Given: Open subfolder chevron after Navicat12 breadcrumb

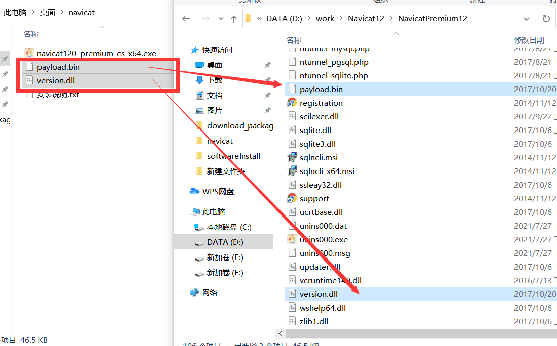Looking at the screenshot, I should click(x=391, y=18).
